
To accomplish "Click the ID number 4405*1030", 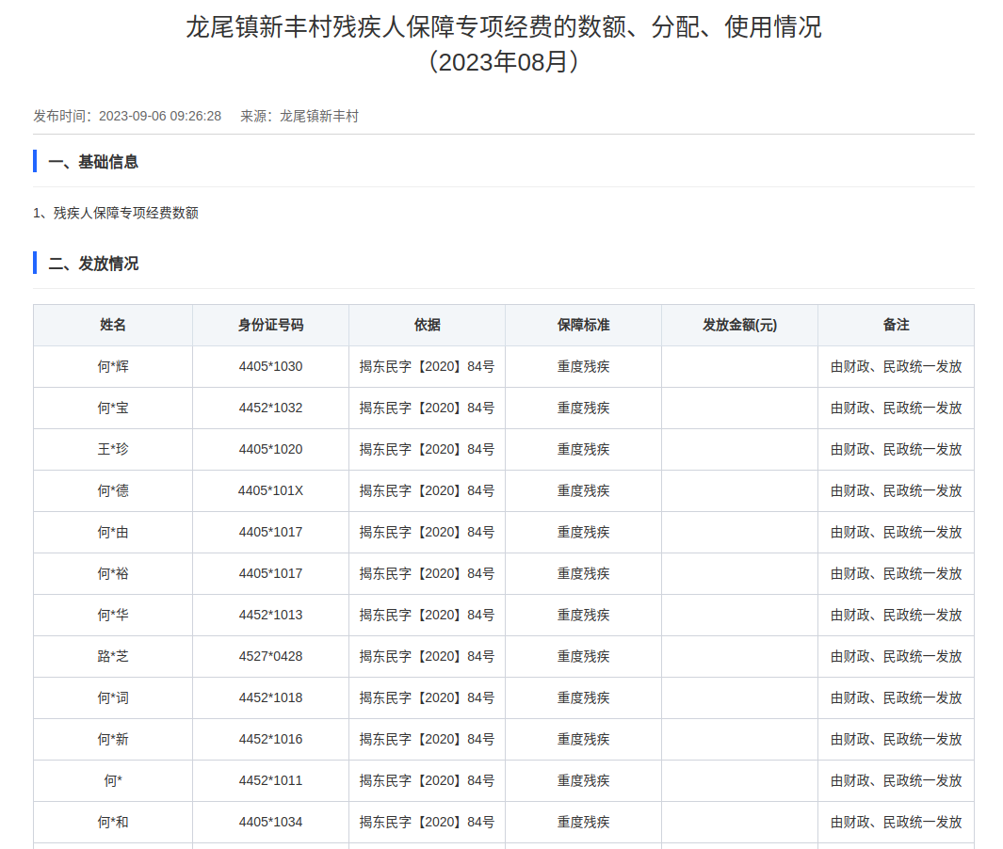I will (270, 366).
